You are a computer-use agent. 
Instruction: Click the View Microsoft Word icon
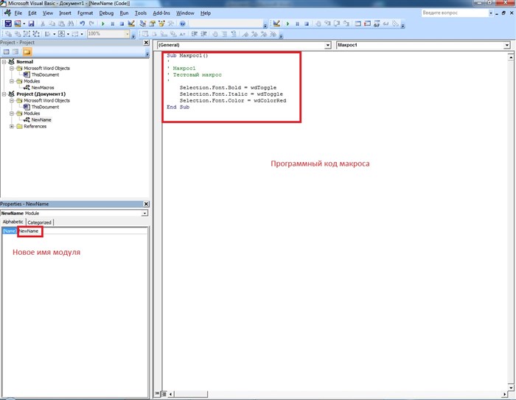8,24
